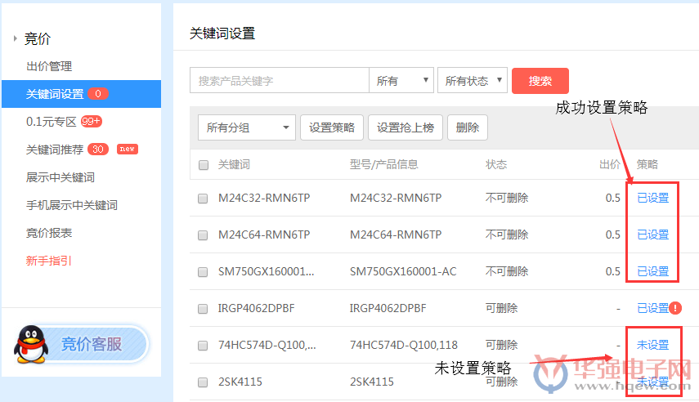Image resolution: width=699 pixels, height=402 pixels.
Task: Toggle the select-all checkbox in the table header
Action: [x=204, y=165]
